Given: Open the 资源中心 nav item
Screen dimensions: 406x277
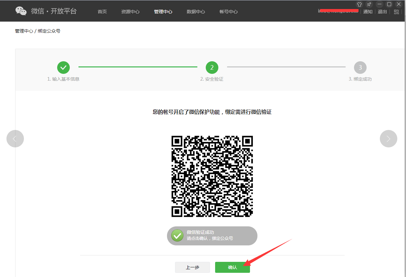Looking at the screenshot, I should (130, 12).
